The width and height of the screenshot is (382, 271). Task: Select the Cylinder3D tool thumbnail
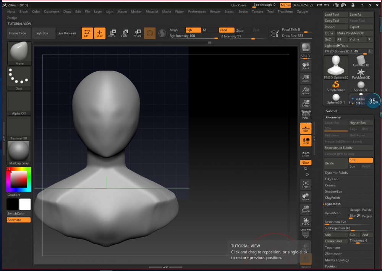361,61
